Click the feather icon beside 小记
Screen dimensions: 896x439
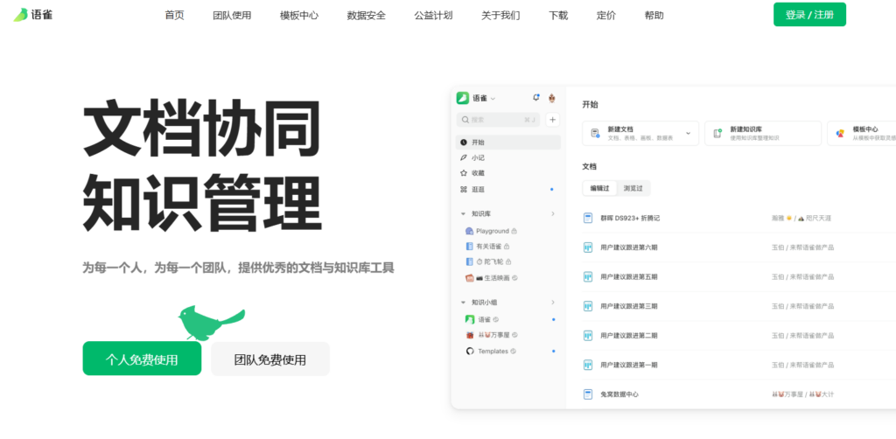(x=464, y=157)
